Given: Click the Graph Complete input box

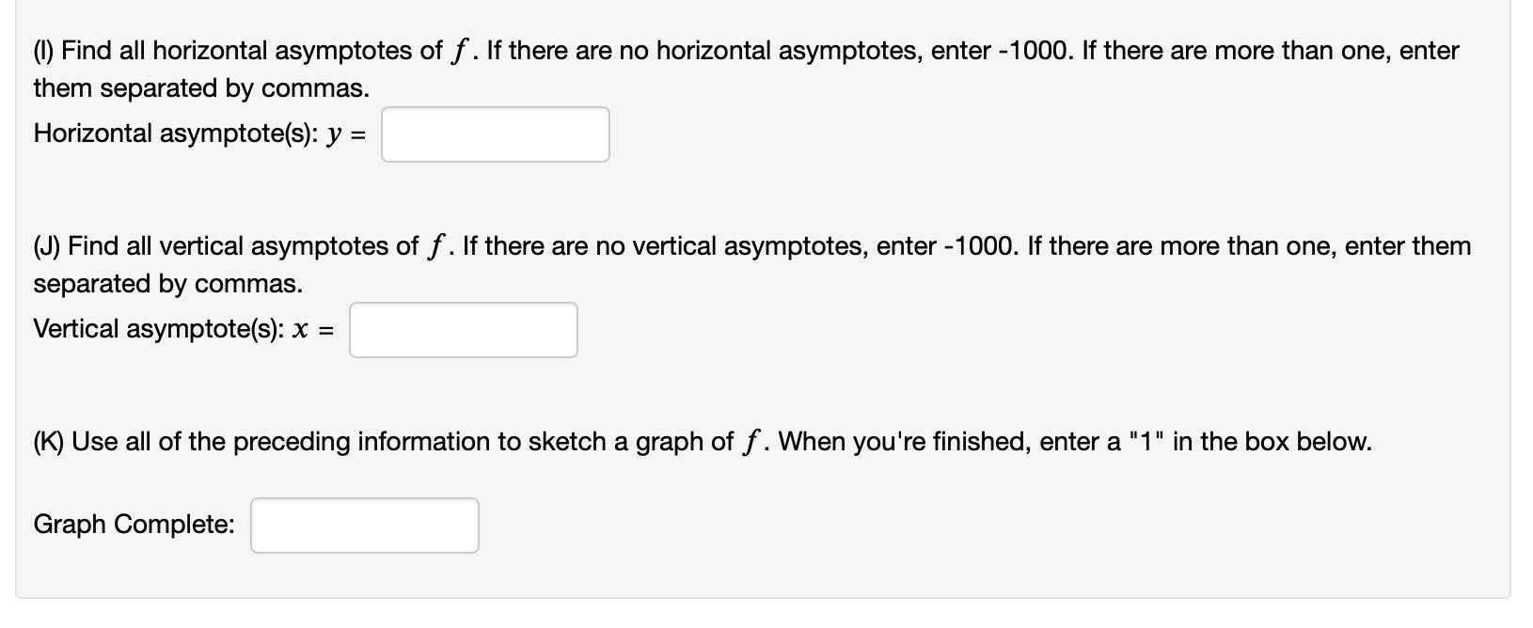Looking at the screenshot, I should (x=364, y=525).
